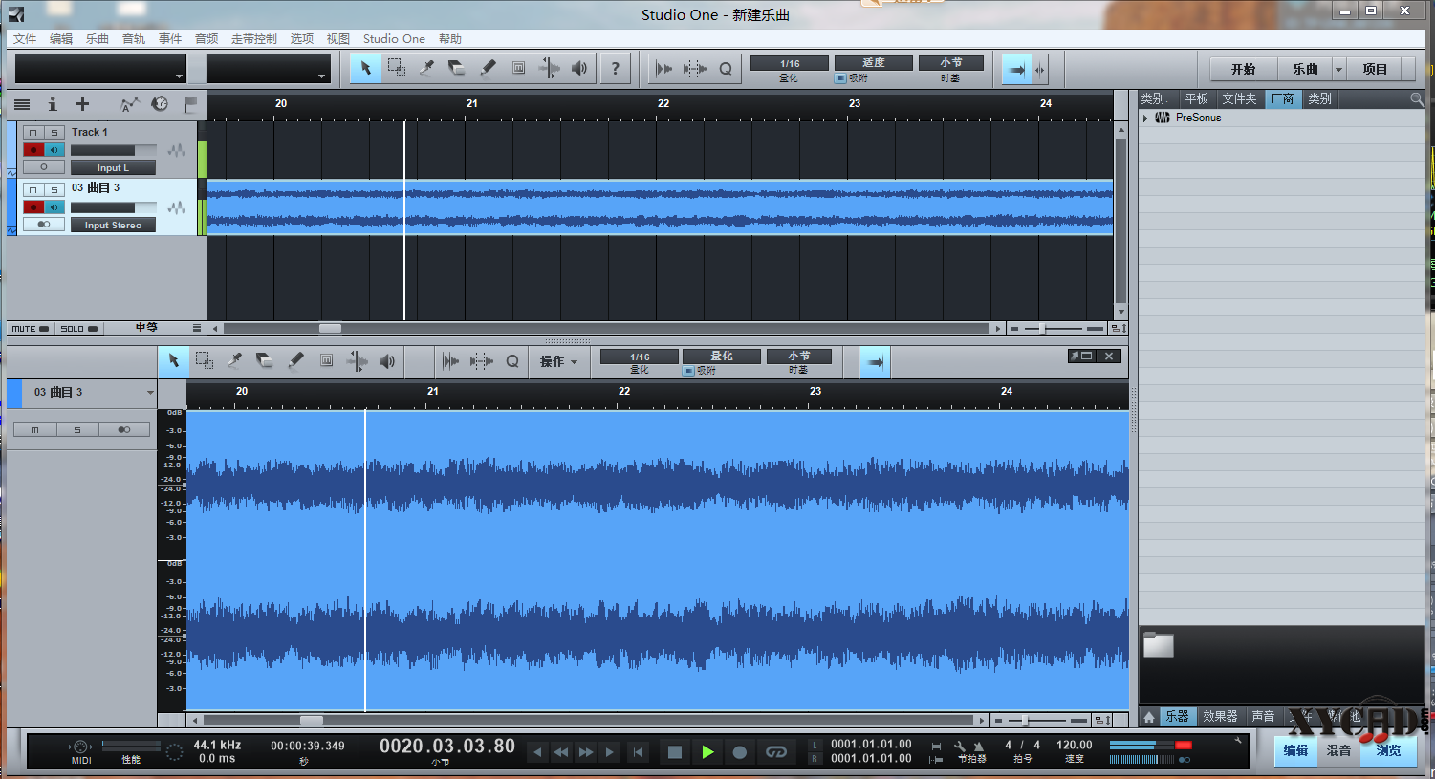
Task: Click the 项目 button
Action: tap(1375, 69)
